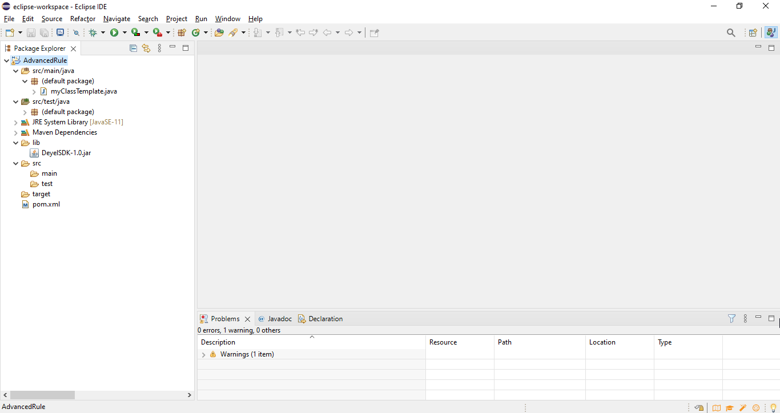Toggle the Java perspective button
Screen dimensions: 780x413
(x=771, y=33)
